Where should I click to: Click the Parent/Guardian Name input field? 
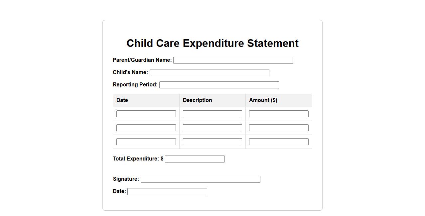[233, 60]
